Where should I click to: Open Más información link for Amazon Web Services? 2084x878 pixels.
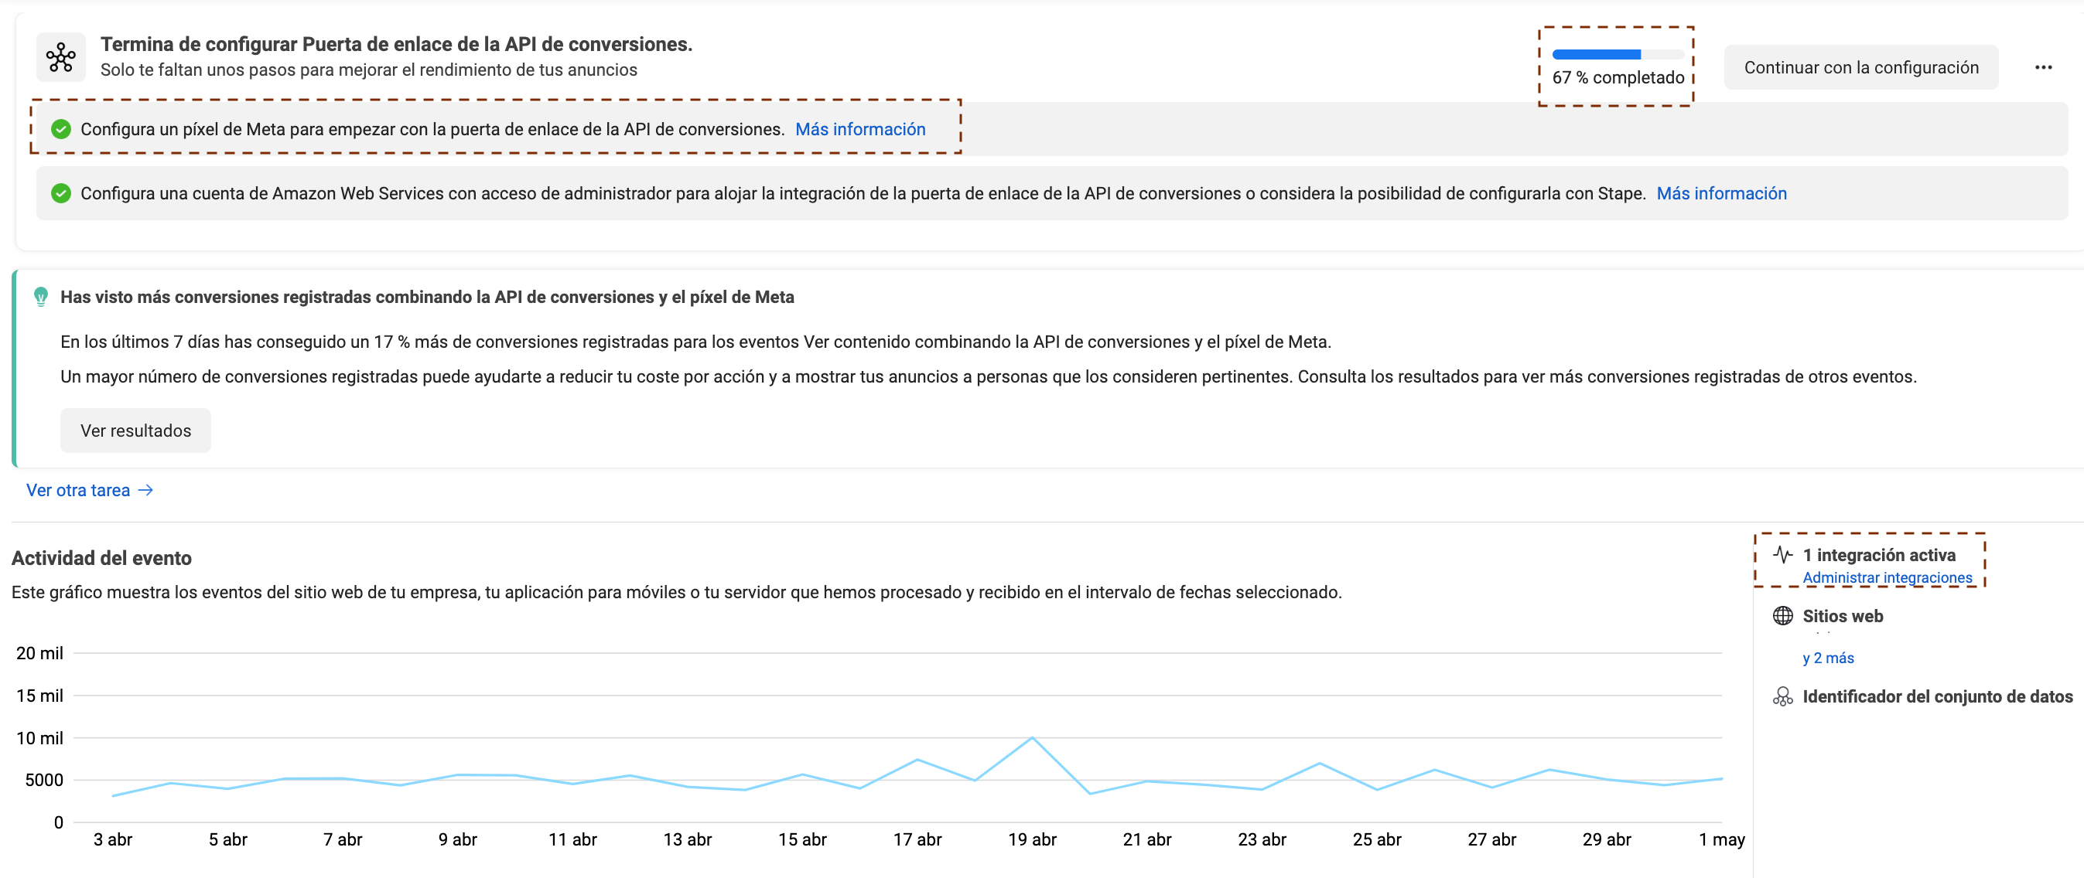(x=1720, y=193)
